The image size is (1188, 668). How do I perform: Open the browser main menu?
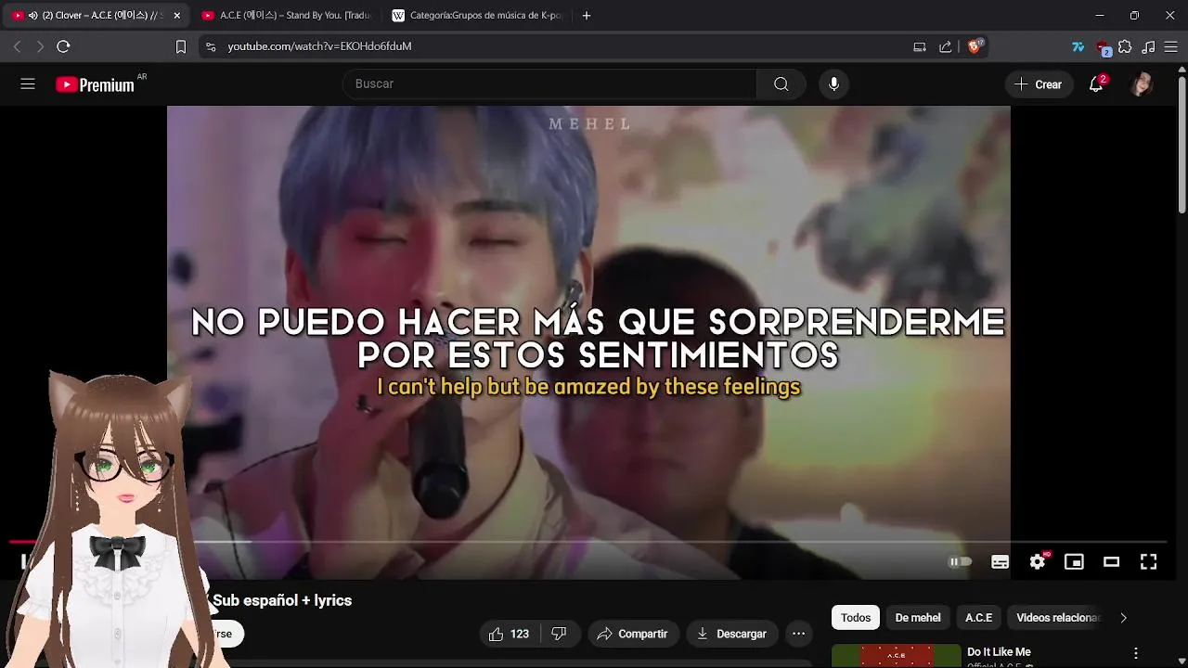point(1171,46)
